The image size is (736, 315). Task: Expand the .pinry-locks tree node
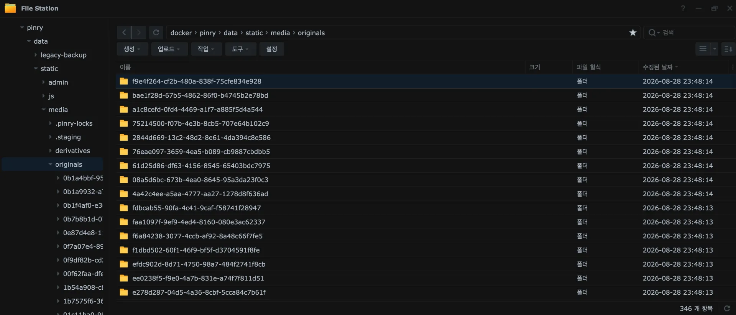[50, 123]
